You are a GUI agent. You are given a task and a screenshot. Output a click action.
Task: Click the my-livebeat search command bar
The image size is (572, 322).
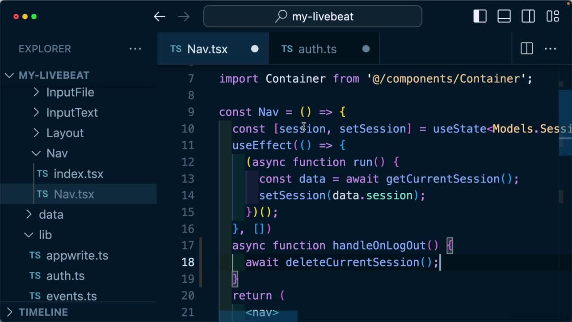[x=312, y=17]
